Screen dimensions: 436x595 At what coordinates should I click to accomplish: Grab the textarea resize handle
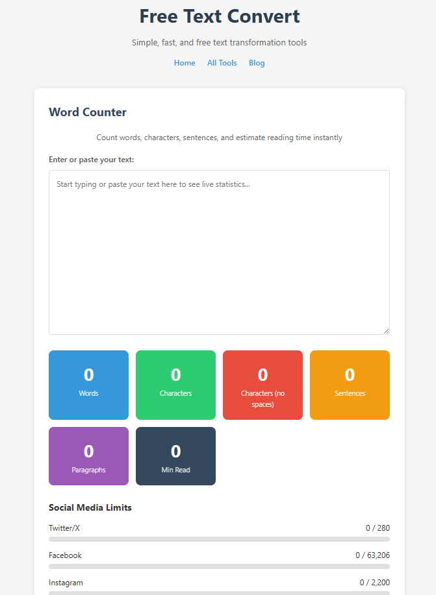tap(386, 331)
